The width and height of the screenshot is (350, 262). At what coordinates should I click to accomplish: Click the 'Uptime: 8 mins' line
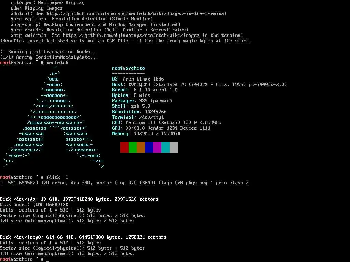pyautogui.click(x=131, y=96)
